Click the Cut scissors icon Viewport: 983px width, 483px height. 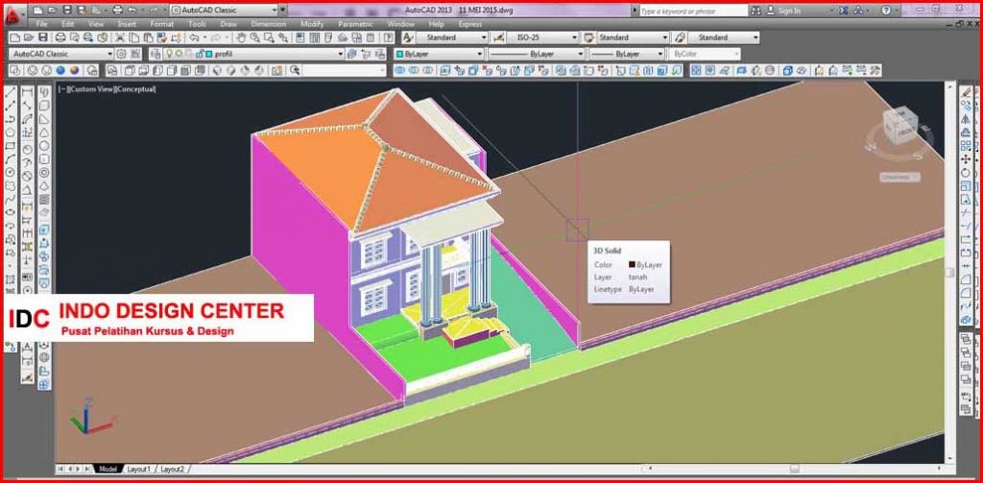pos(119,37)
